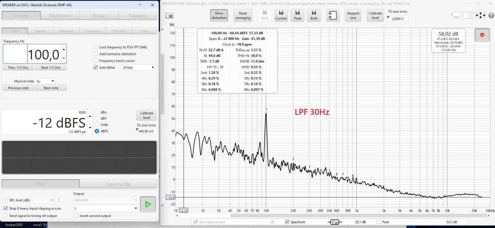Screen dimensions: 495x228
Task: Save the Peak trace with disk icon
Action: (298, 15)
